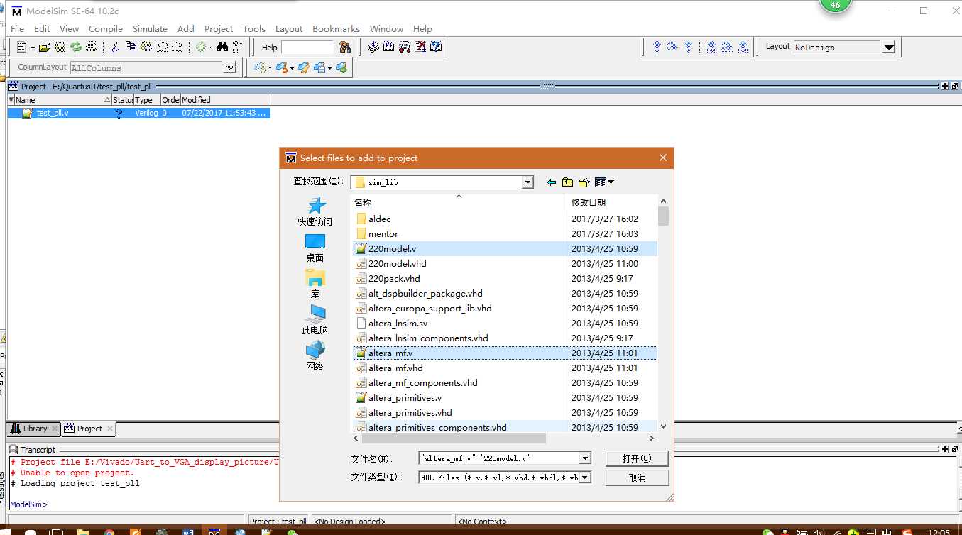Open the Desktop (桌面) shortcut

click(x=315, y=248)
